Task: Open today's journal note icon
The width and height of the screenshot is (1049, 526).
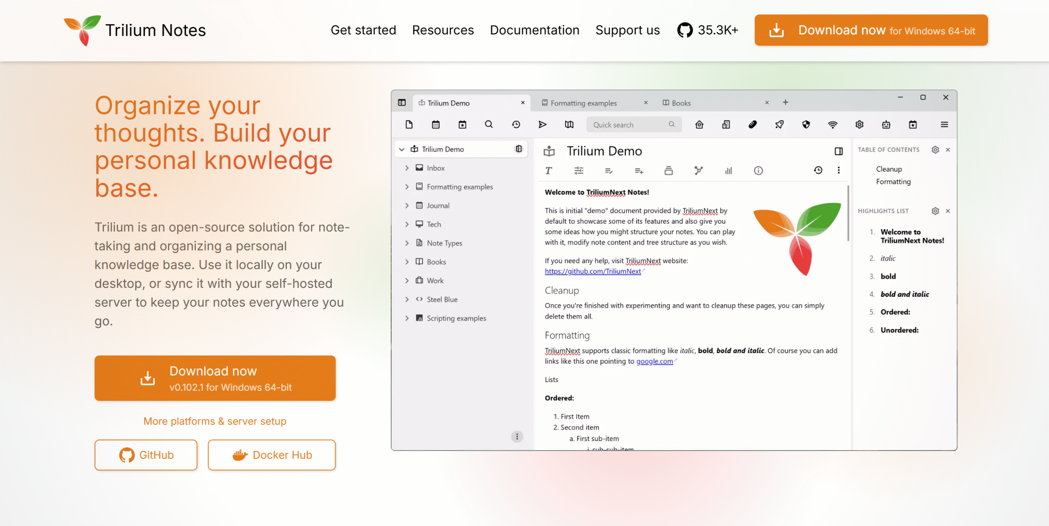Action: point(462,125)
